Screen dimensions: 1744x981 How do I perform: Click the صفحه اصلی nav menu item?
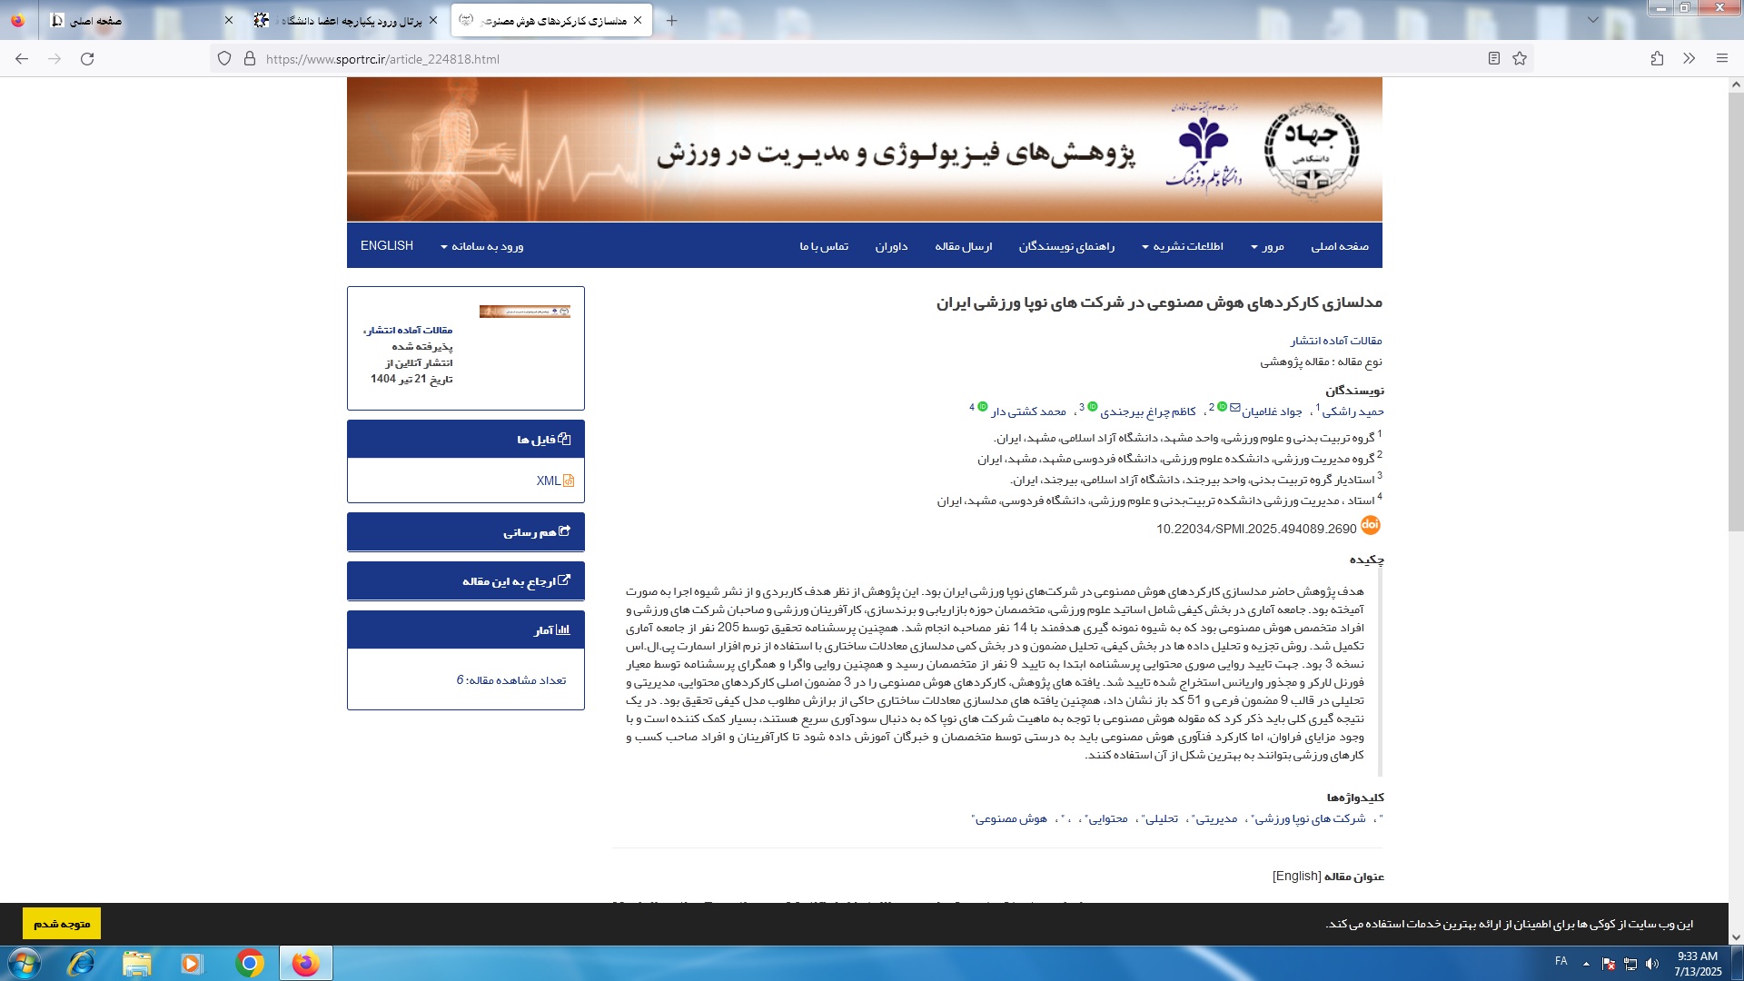(1340, 246)
